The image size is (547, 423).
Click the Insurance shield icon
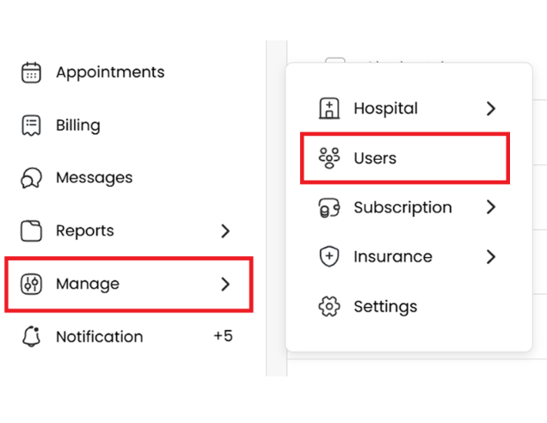click(329, 257)
